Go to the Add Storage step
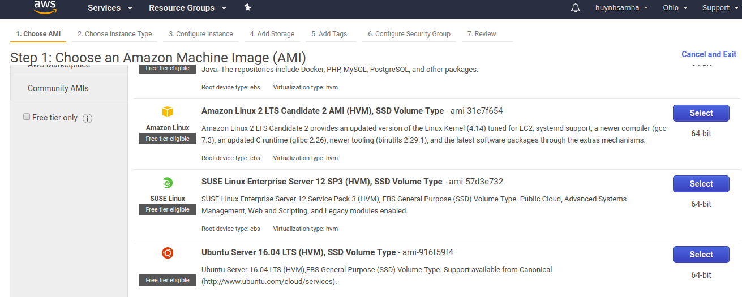742x297 pixels. click(272, 34)
